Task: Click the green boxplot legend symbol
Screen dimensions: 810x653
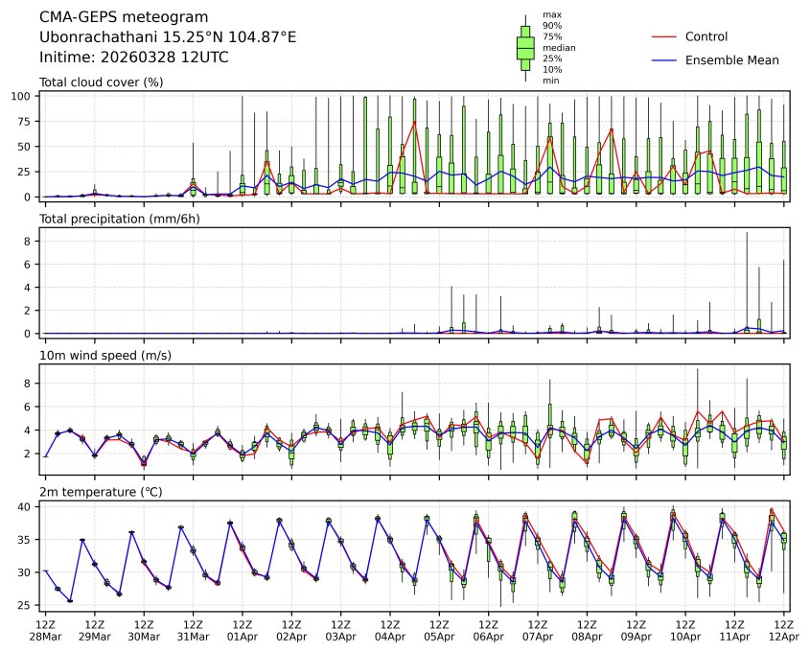Action: [x=525, y=48]
